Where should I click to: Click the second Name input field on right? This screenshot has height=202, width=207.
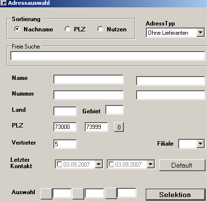coord(171,81)
